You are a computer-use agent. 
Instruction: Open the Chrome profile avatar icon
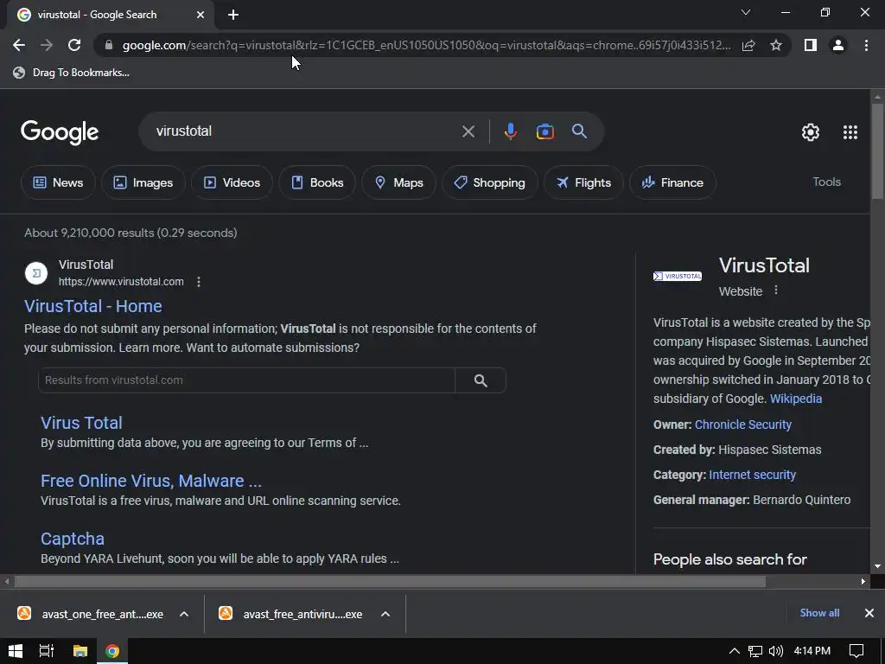tap(838, 45)
